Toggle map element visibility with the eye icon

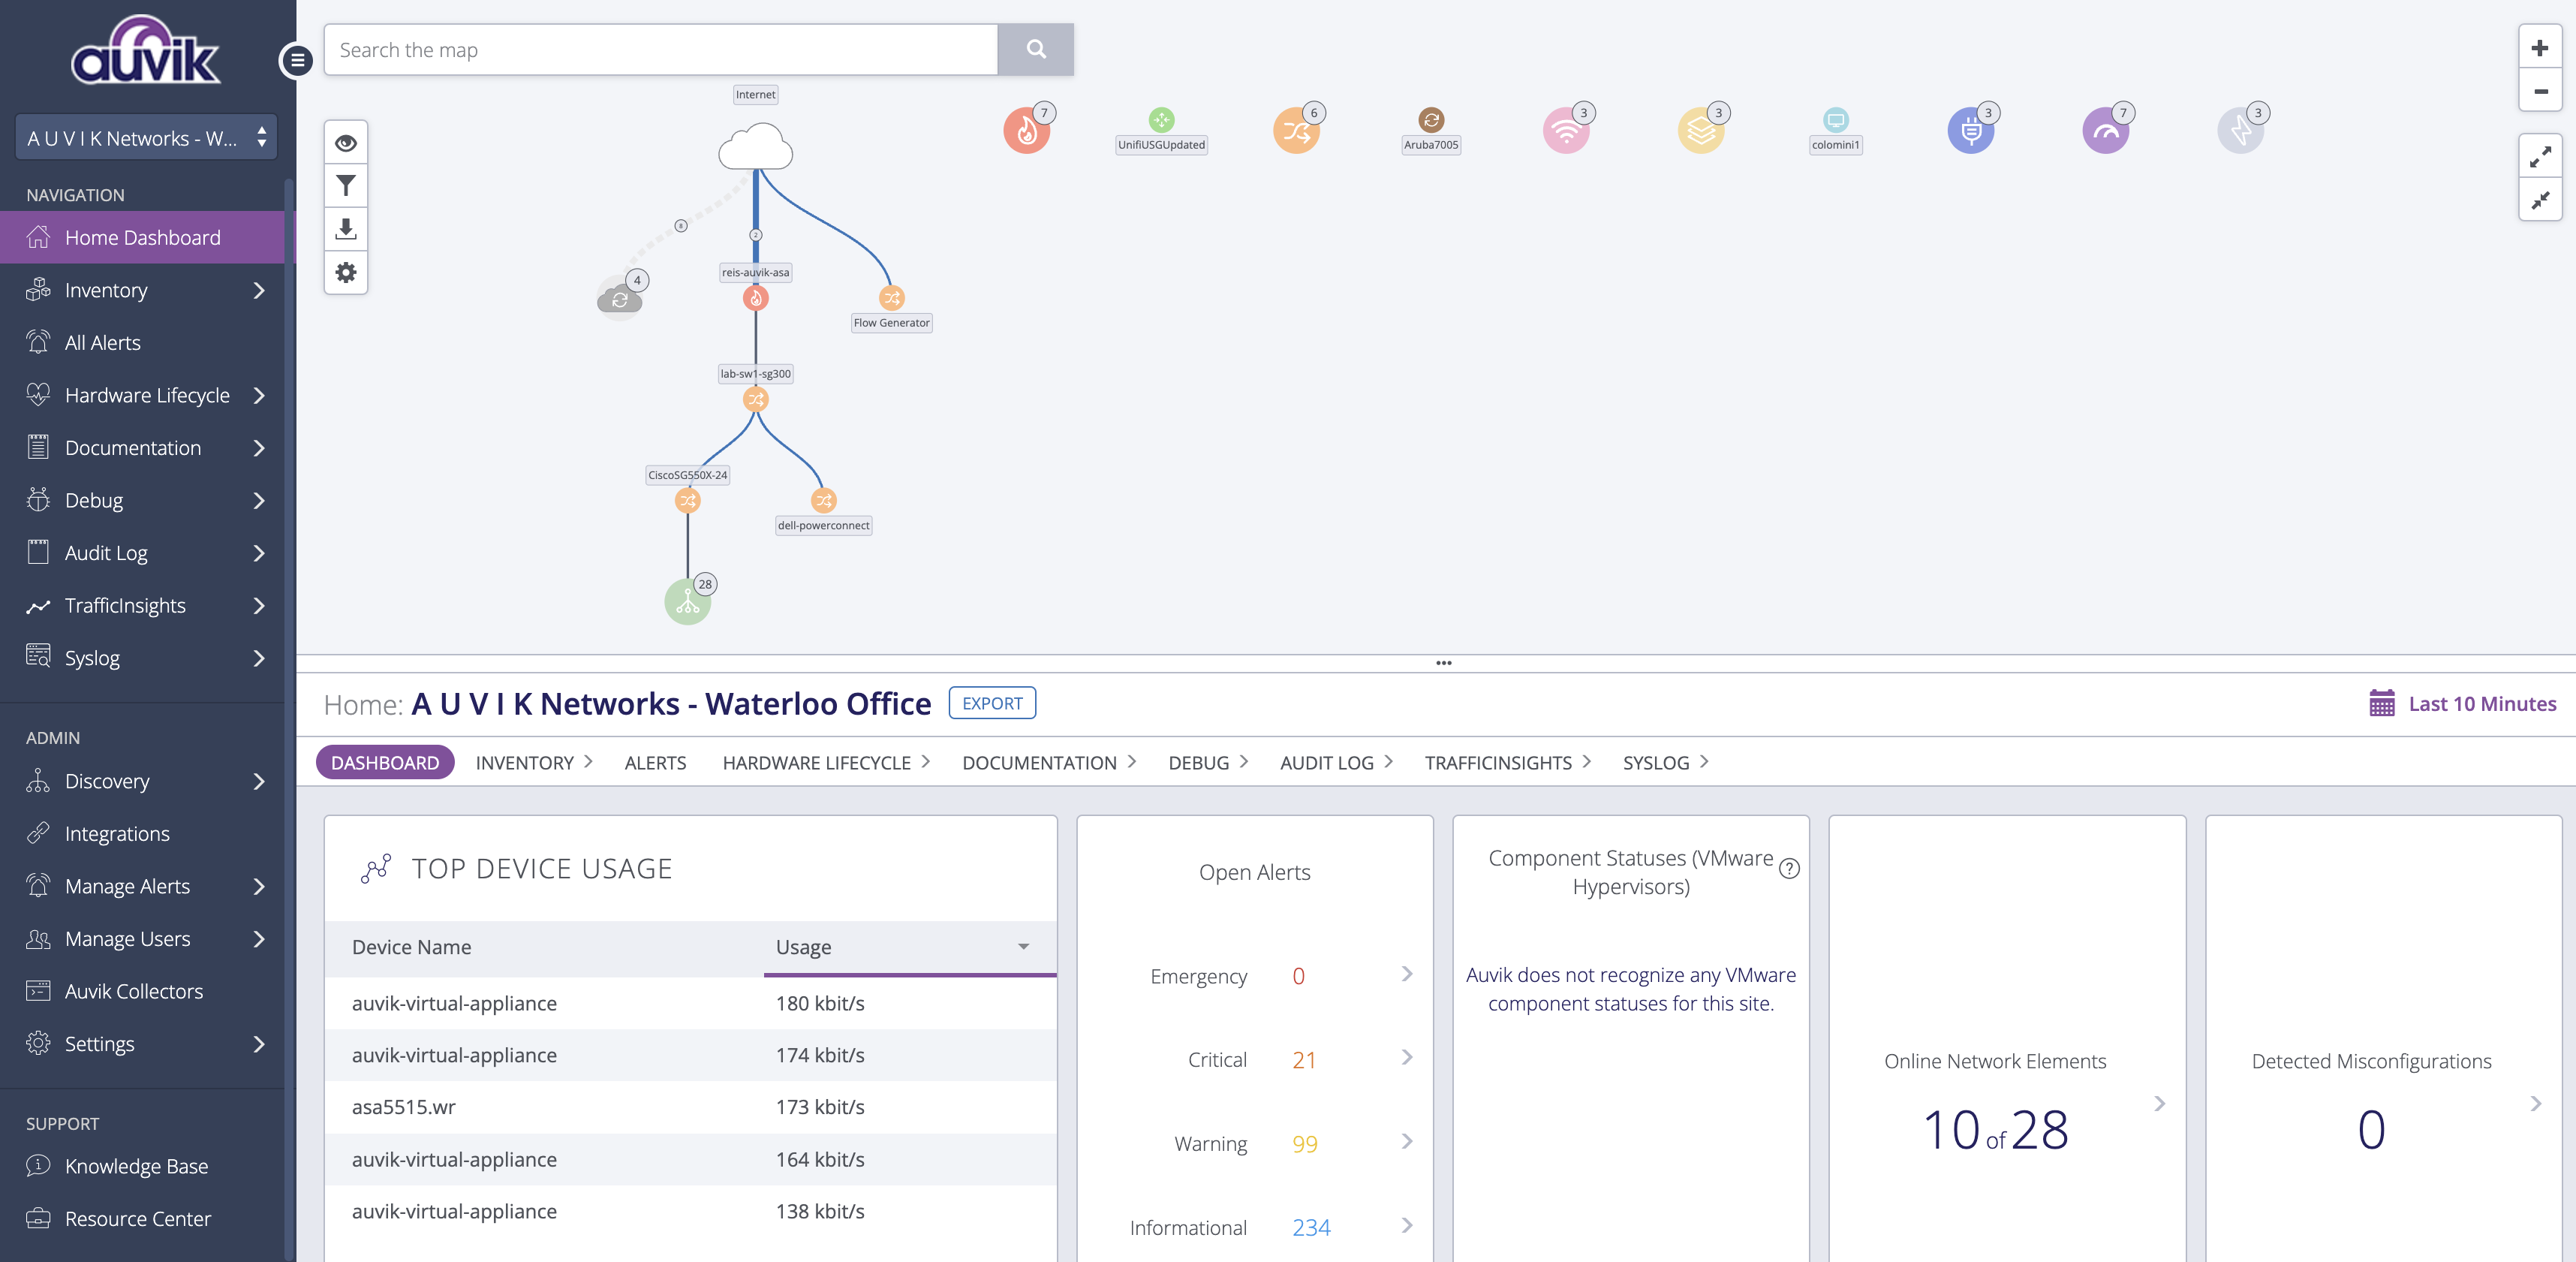click(x=346, y=142)
